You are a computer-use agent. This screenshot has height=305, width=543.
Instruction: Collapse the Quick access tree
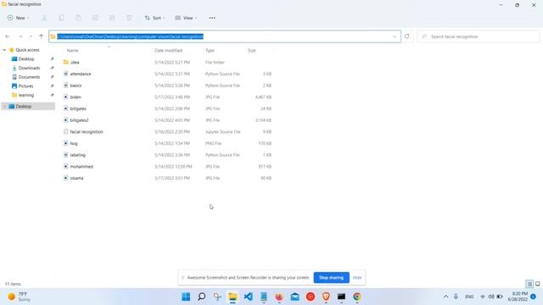coord(4,50)
